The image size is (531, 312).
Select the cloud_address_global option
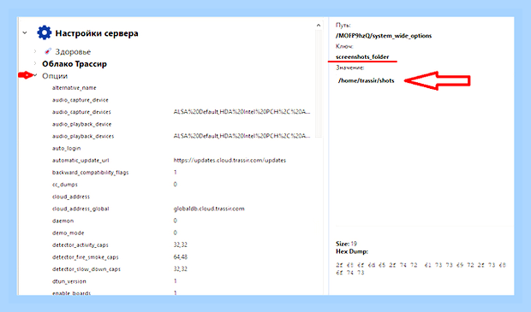coord(81,209)
